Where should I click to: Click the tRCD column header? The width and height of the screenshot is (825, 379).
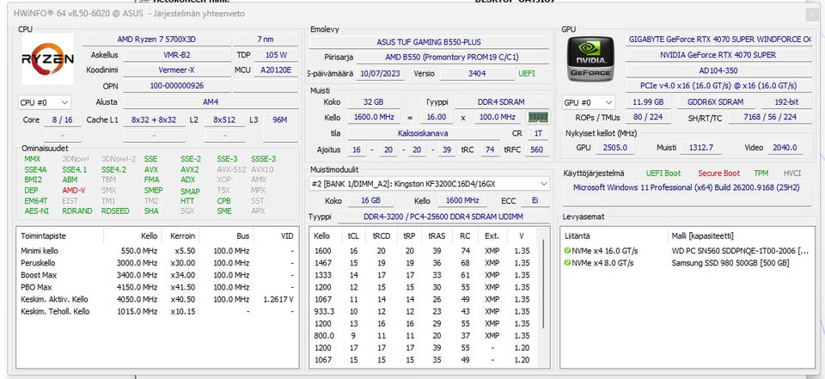[380, 236]
